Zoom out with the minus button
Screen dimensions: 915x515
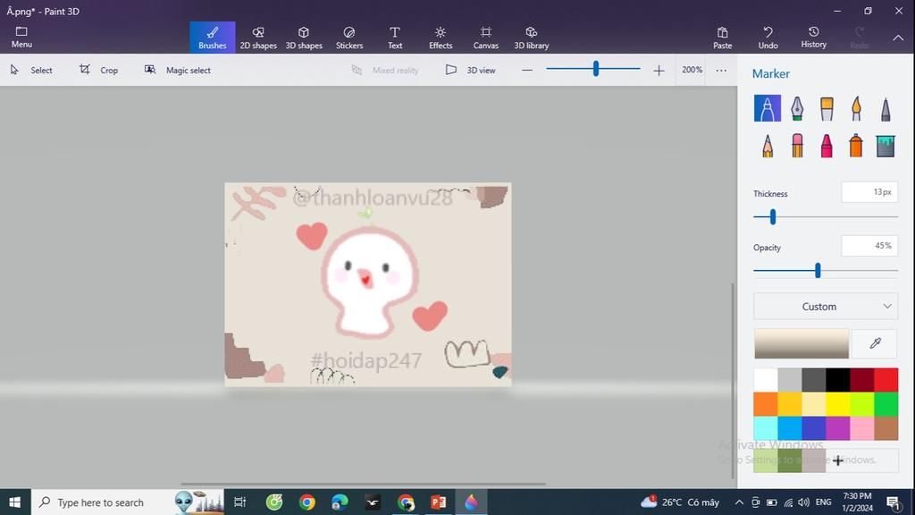[x=527, y=70]
